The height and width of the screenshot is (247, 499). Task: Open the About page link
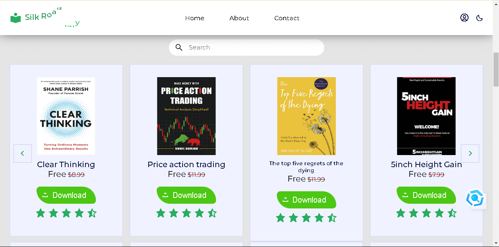pyautogui.click(x=239, y=18)
